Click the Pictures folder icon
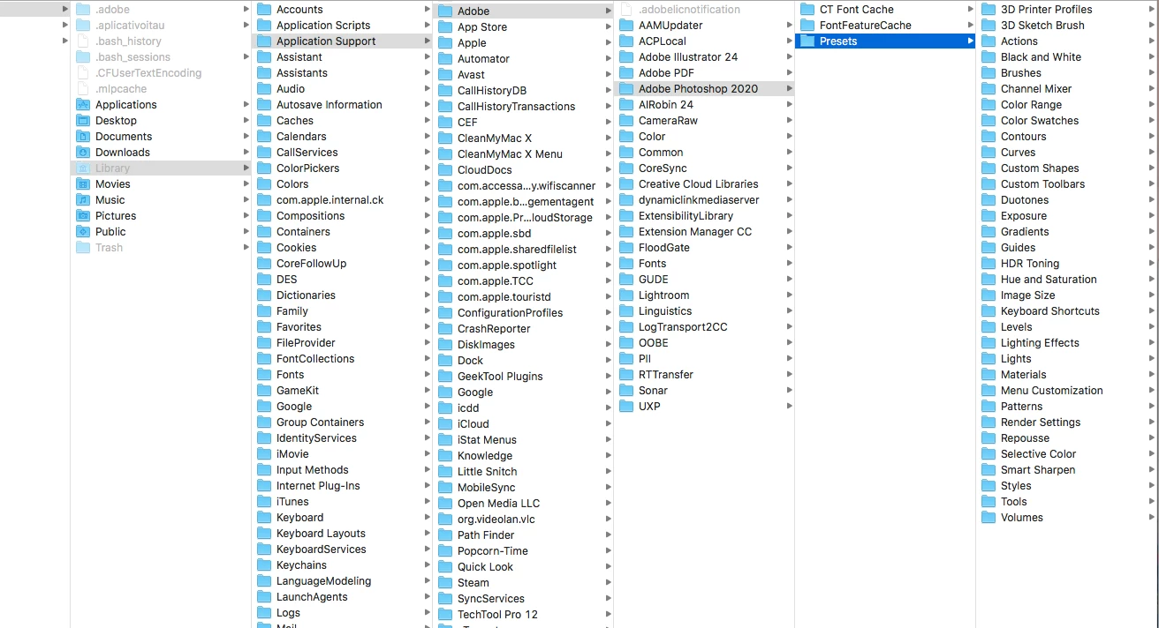Image resolution: width=1159 pixels, height=628 pixels. [83, 216]
